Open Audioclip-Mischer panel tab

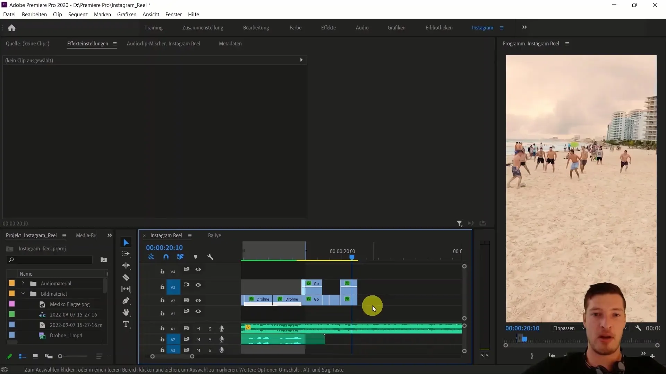(163, 44)
